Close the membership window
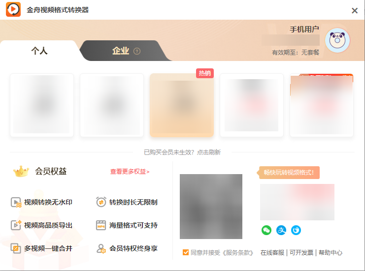The height and width of the screenshot is (271, 365). (355, 10)
